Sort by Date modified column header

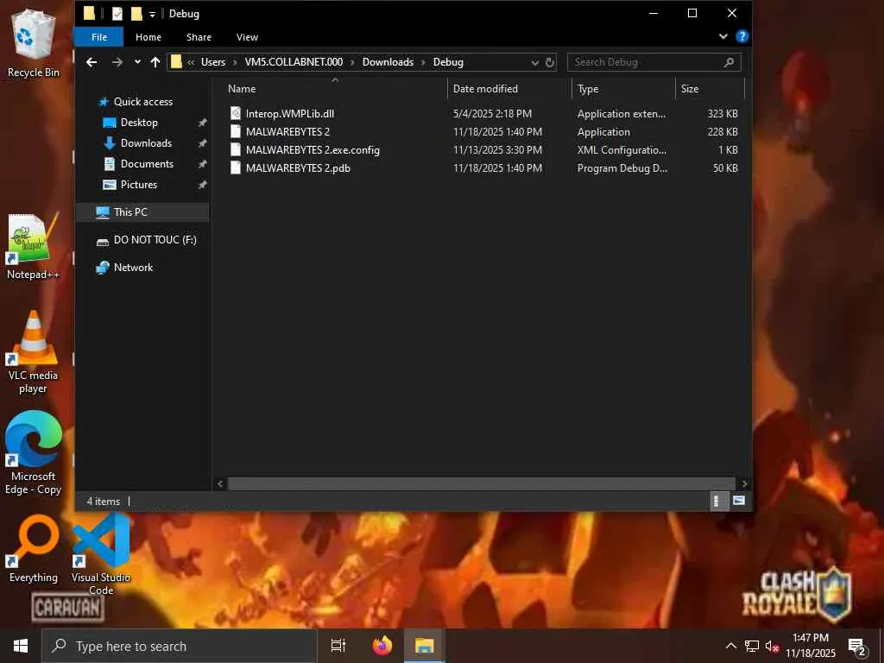pos(510,89)
